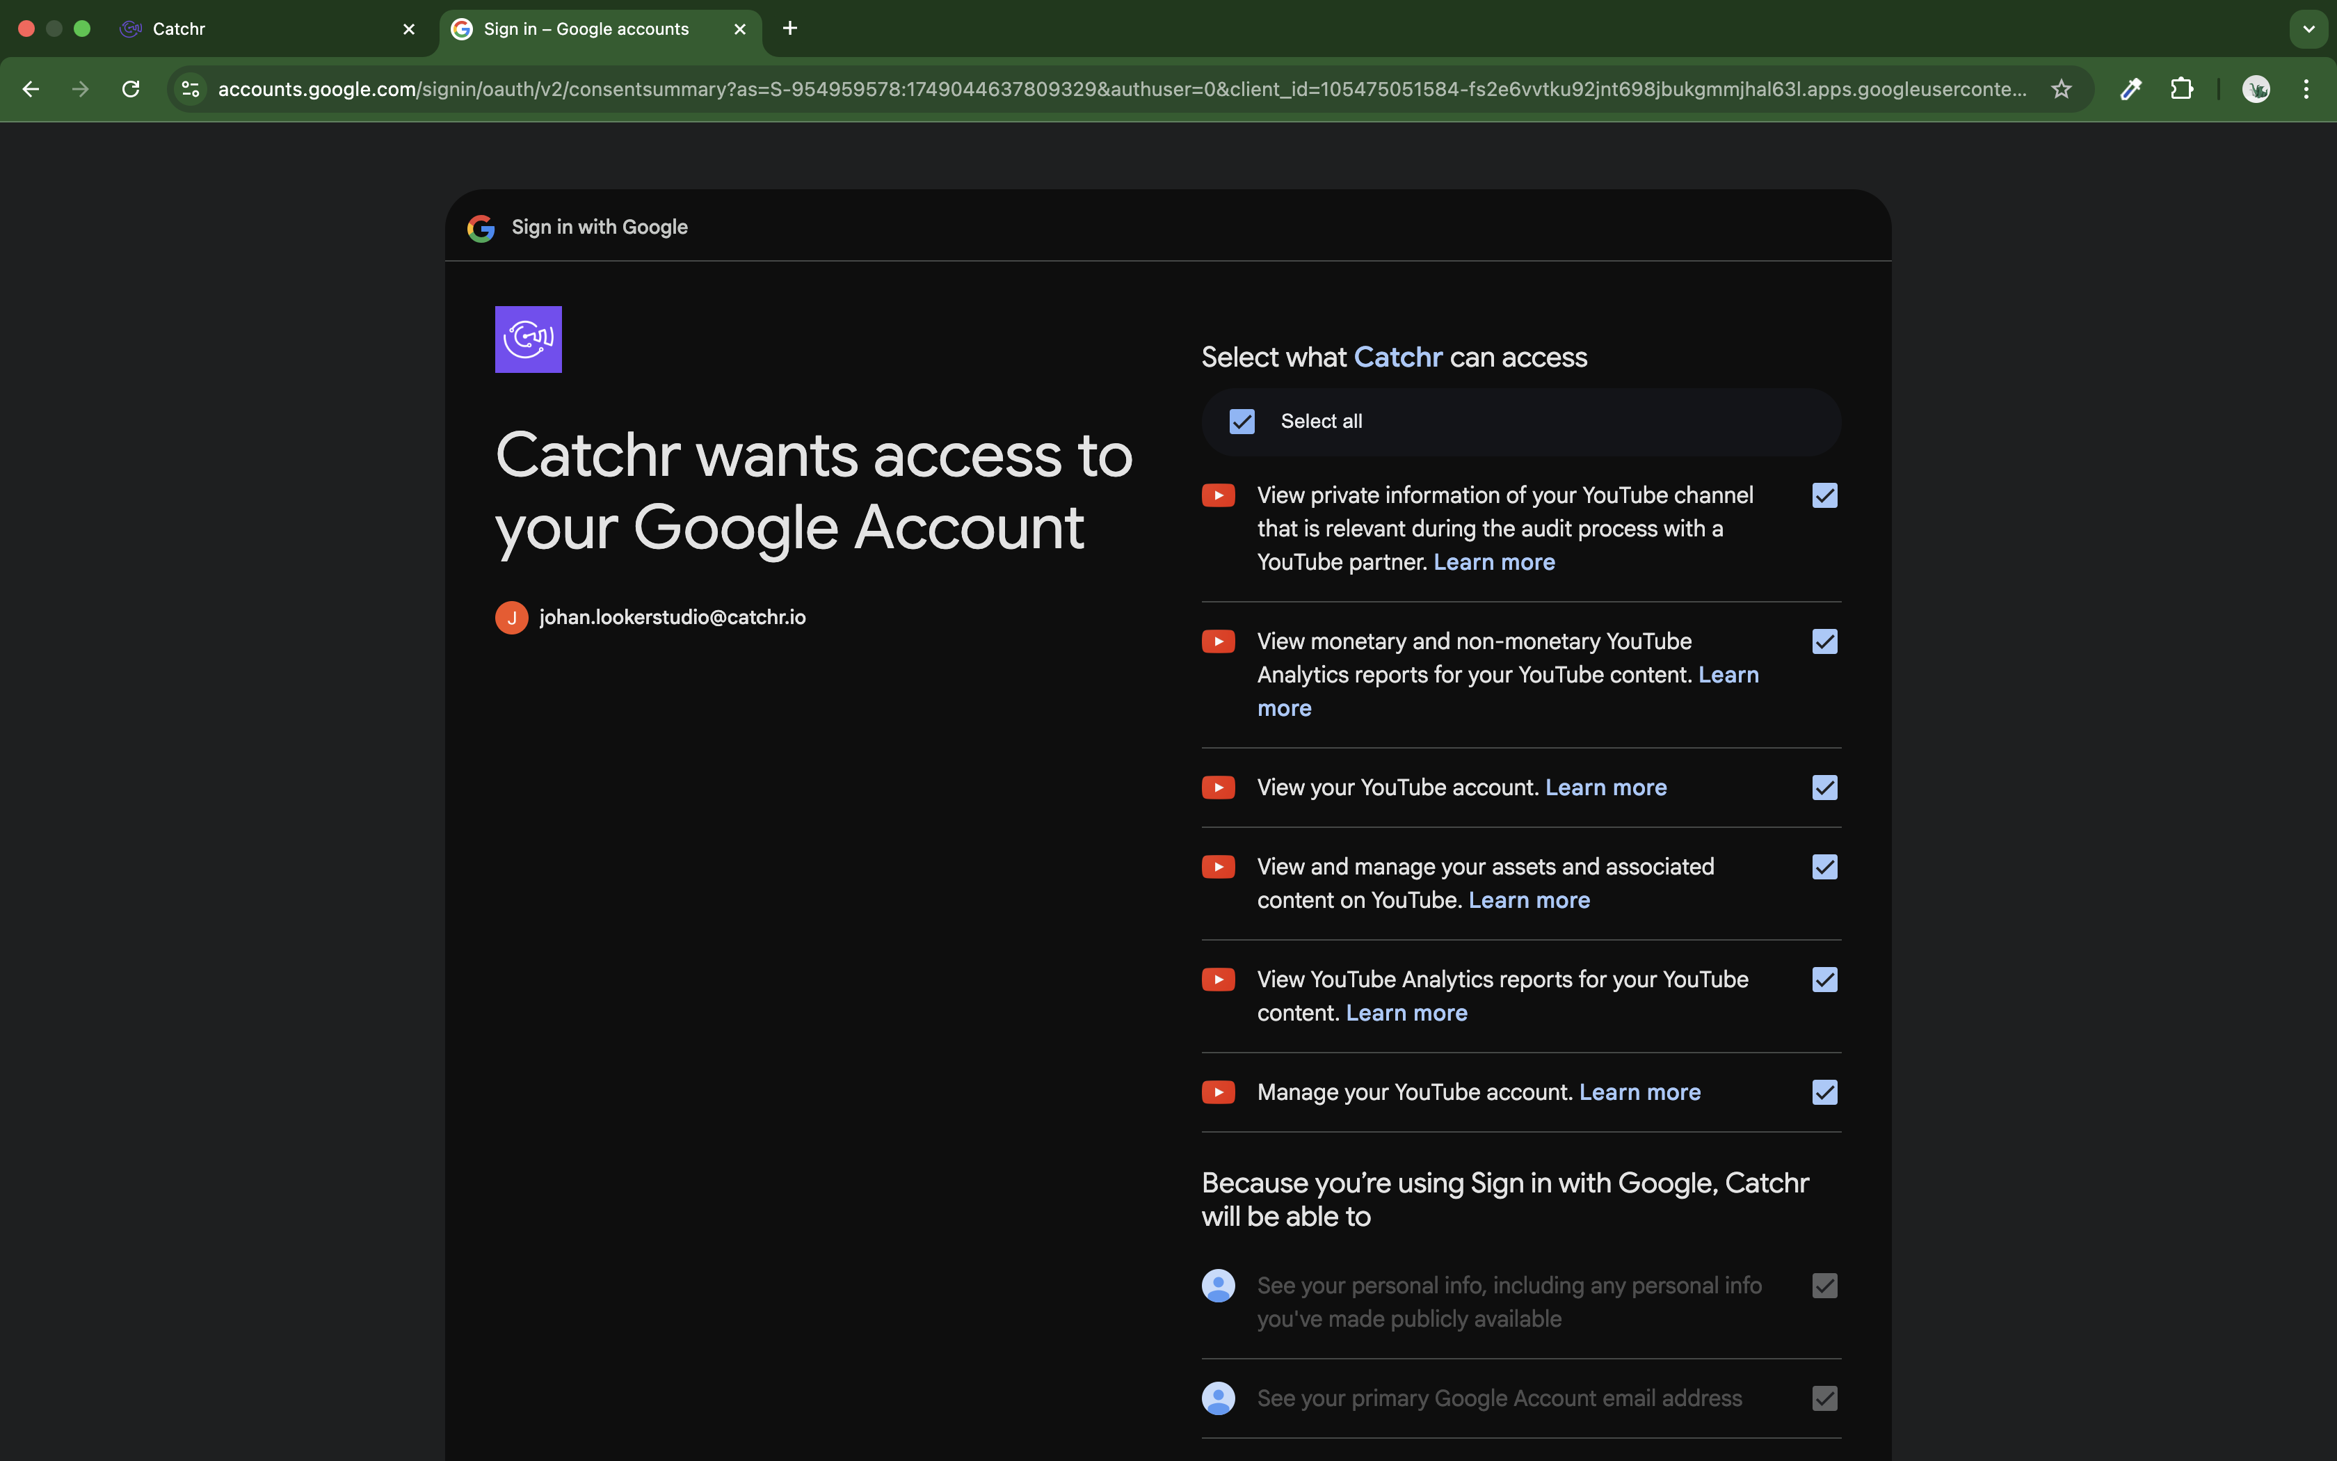The image size is (2337, 1461).
Task: Open site information icon in address bar
Action: point(191,89)
